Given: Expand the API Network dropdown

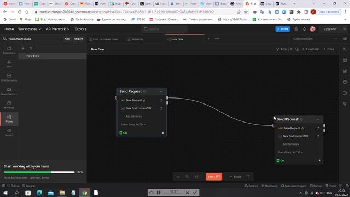Looking at the screenshot, I should (x=57, y=29).
